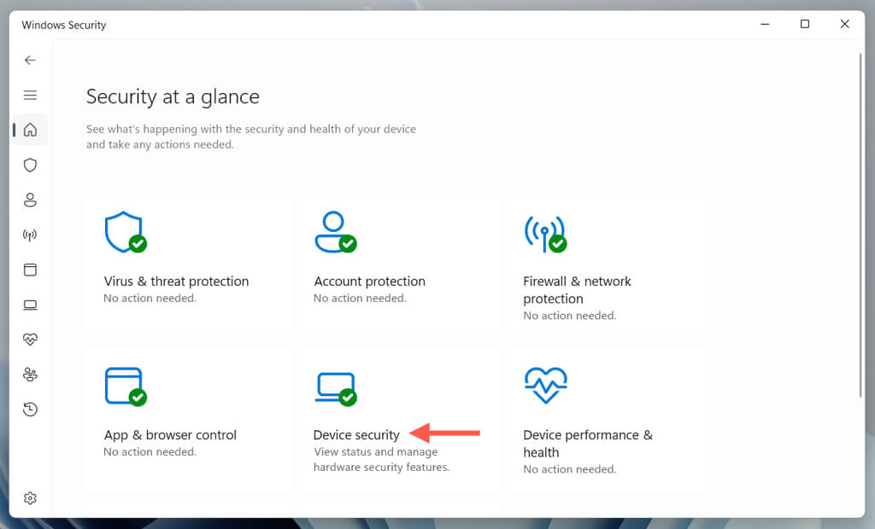The height and width of the screenshot is (529, 875).
Task: Open Family options sidebar icon
Action: click(30, 375)
